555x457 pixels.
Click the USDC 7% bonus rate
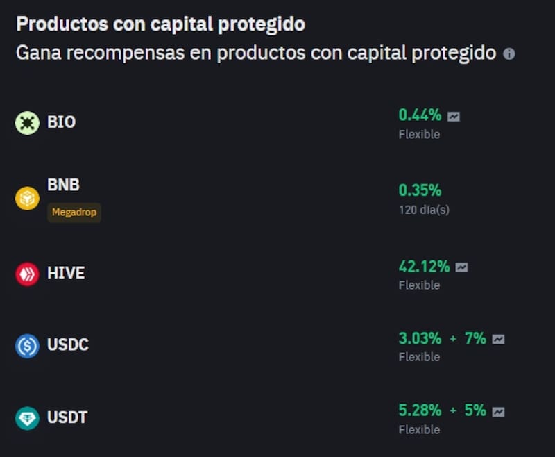point(475,339)
